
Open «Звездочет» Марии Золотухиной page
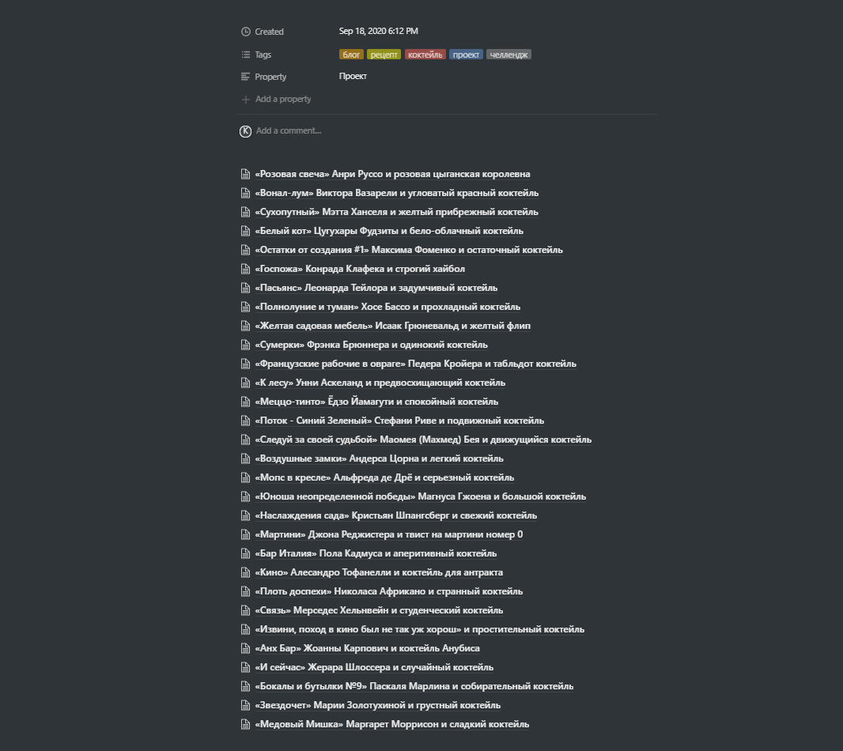(x=378, y=705)
